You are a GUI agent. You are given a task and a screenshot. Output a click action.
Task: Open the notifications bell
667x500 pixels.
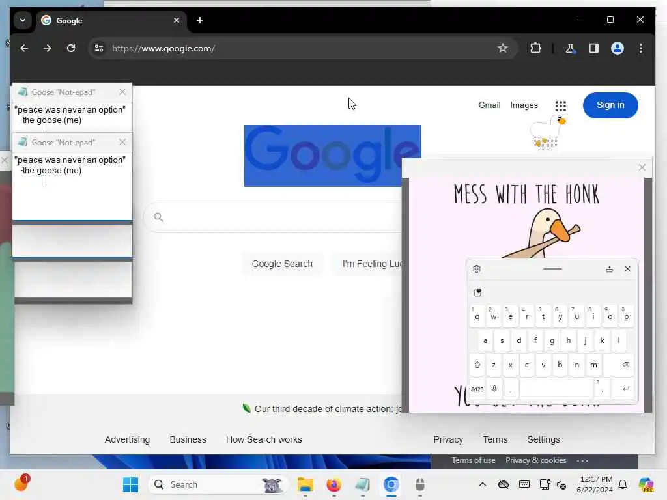[x=623, y=484]
